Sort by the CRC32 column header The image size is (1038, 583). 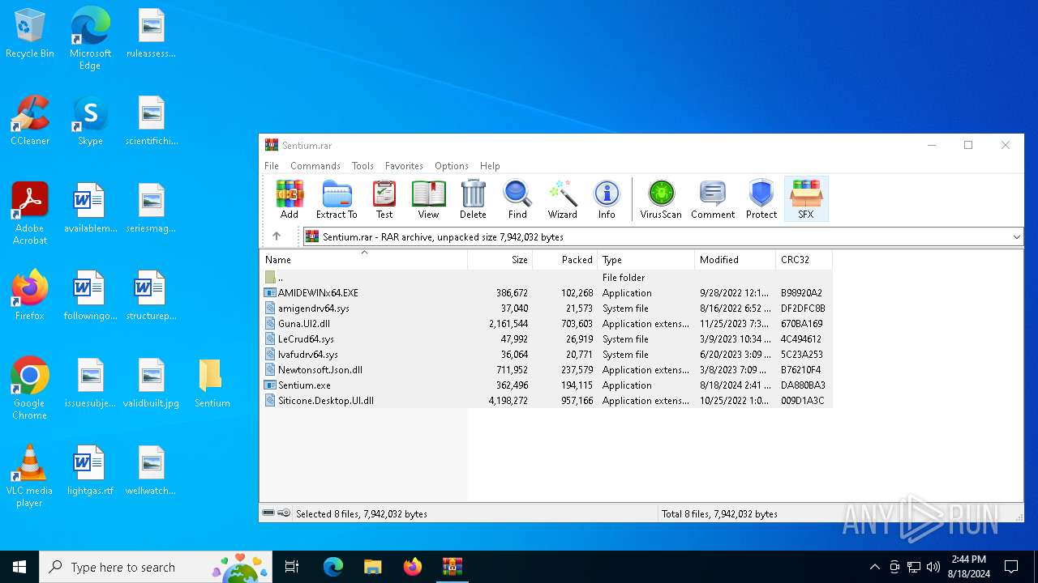tap(804, 260)
